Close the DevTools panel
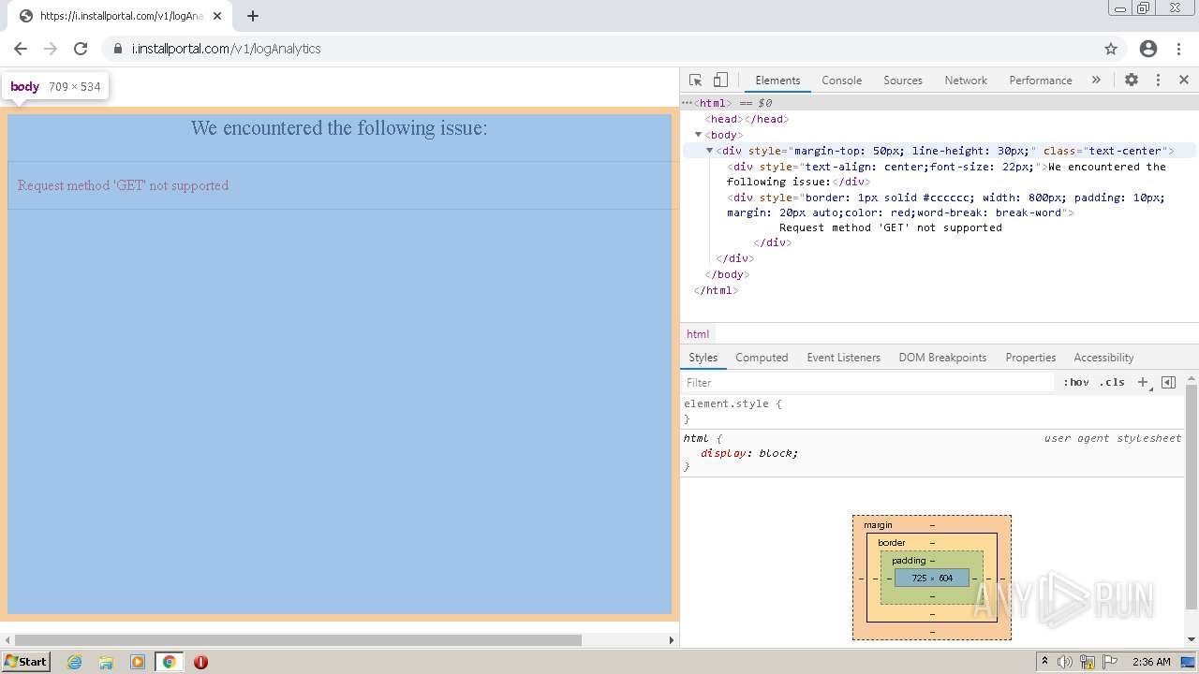Image resolution: width=1199 pixels, height=674 pixels. (x=1184, y=81)
